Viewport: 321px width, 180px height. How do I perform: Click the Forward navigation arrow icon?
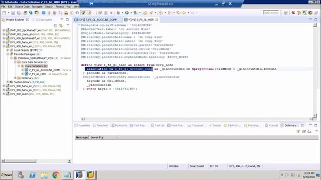(193, 12)
